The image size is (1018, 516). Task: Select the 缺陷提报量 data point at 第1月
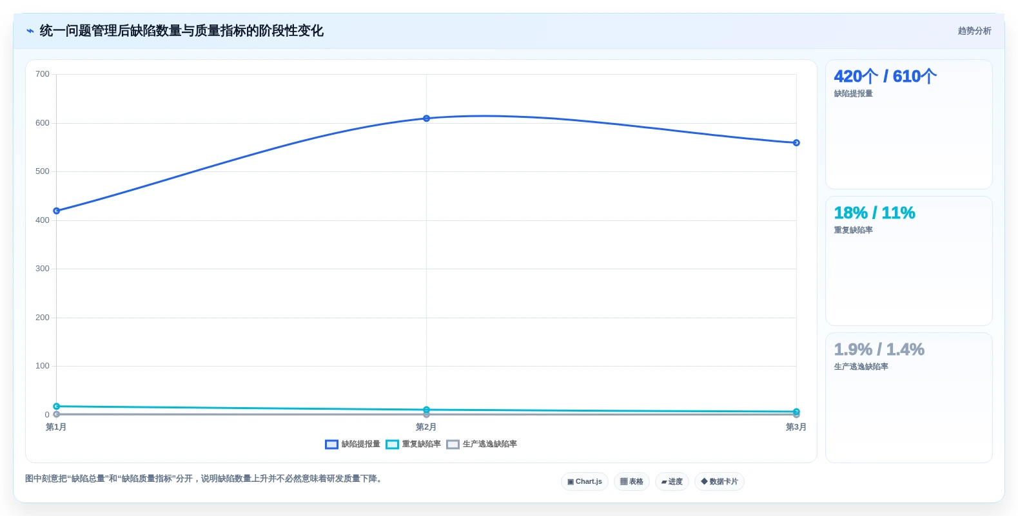pos(57,211)
